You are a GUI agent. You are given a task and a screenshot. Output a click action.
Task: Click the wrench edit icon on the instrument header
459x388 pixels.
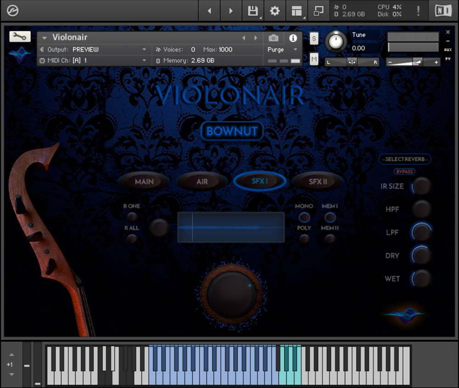pyautogui.click(x=19, y=37)
